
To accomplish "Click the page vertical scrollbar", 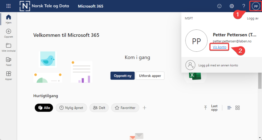I will pos(260,81).
